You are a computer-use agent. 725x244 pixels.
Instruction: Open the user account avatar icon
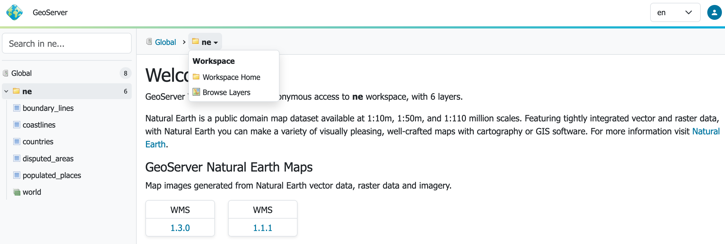[x=714, y=12]
